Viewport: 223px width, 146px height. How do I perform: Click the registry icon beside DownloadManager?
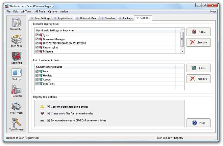(41, 39)
